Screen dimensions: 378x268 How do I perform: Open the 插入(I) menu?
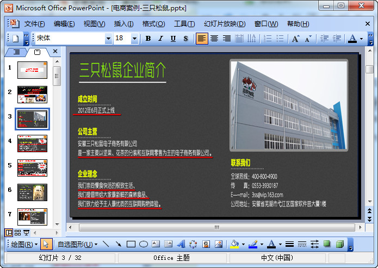[123, 24]
